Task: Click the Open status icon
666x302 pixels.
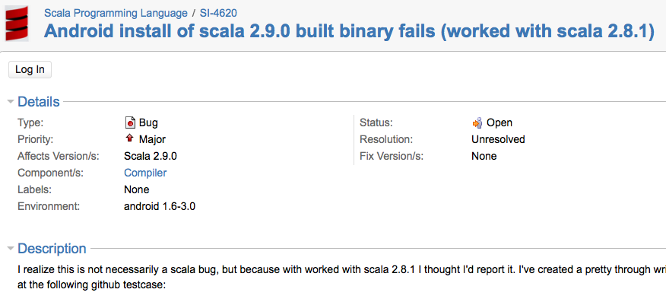Action: tap(477, 122)
